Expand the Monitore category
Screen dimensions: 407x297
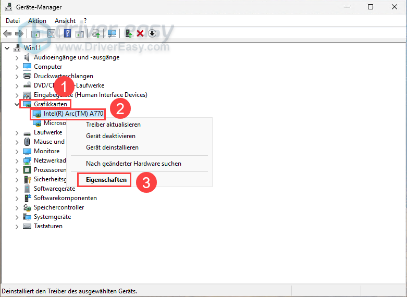[17, 151]
